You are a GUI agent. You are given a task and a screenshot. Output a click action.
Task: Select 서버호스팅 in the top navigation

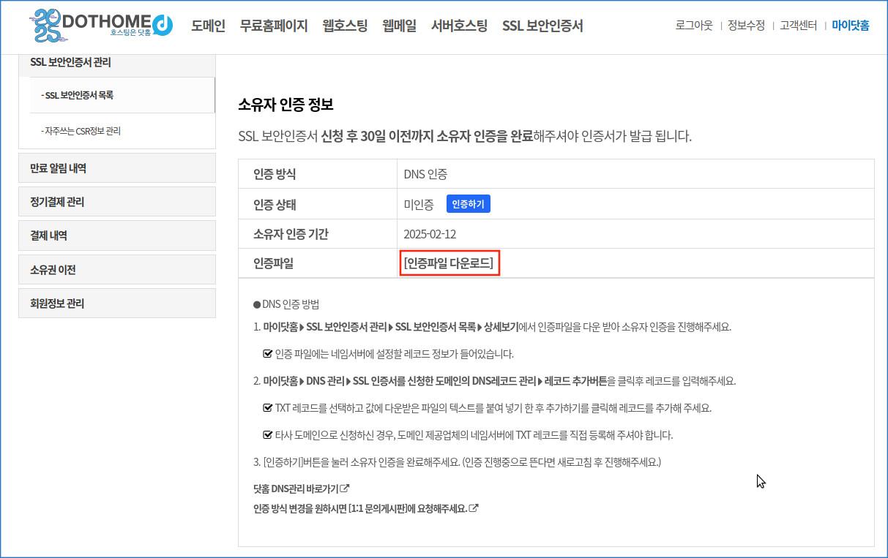tap(459, 26)
